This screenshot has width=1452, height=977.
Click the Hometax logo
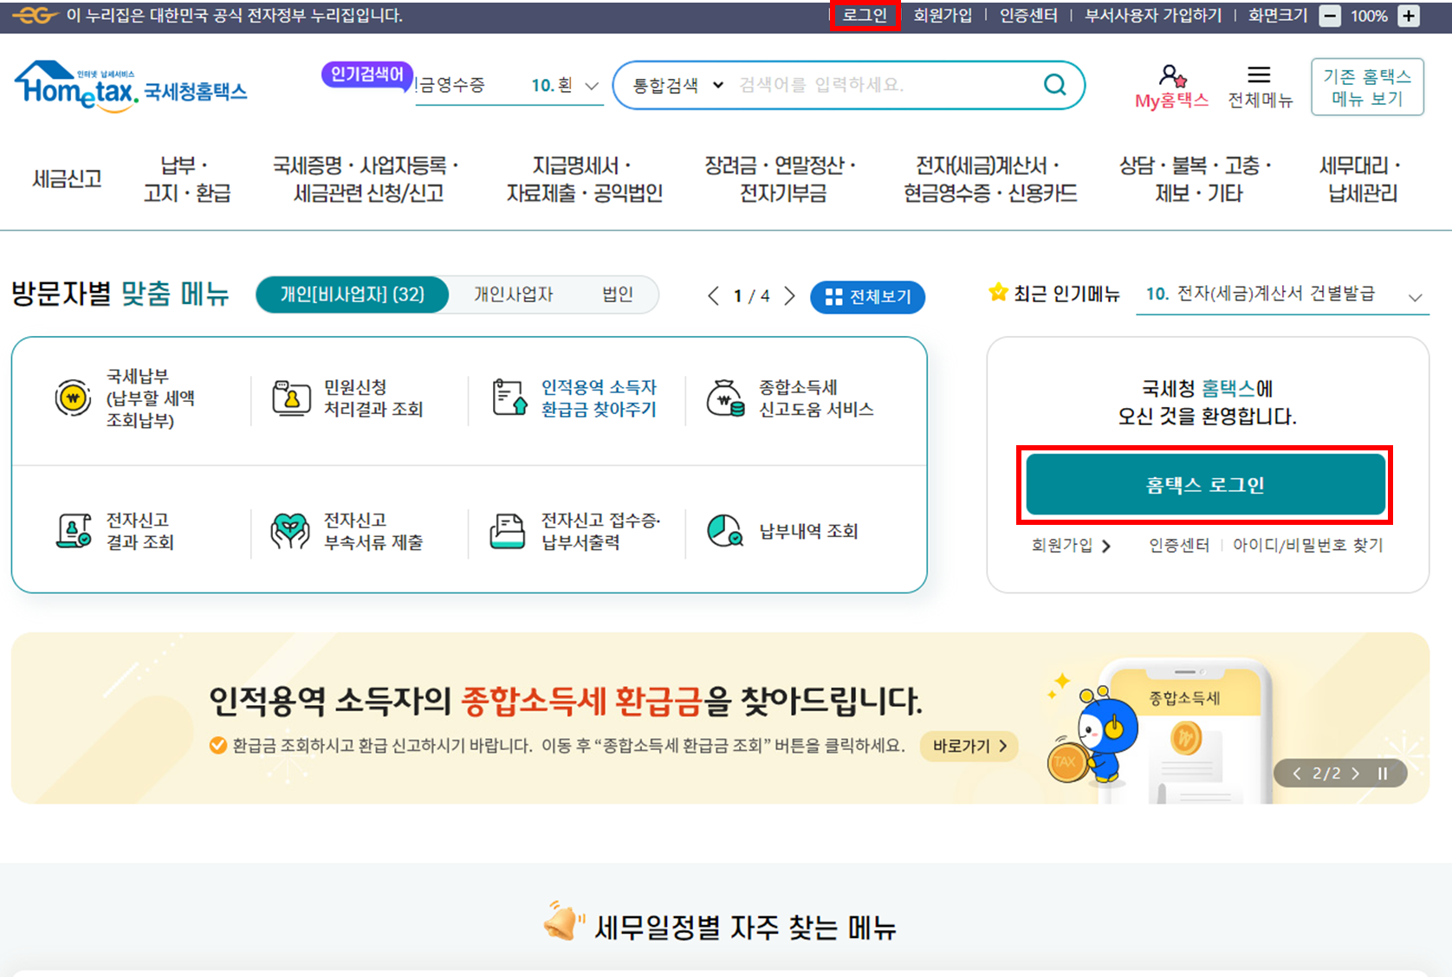point(131,86)
